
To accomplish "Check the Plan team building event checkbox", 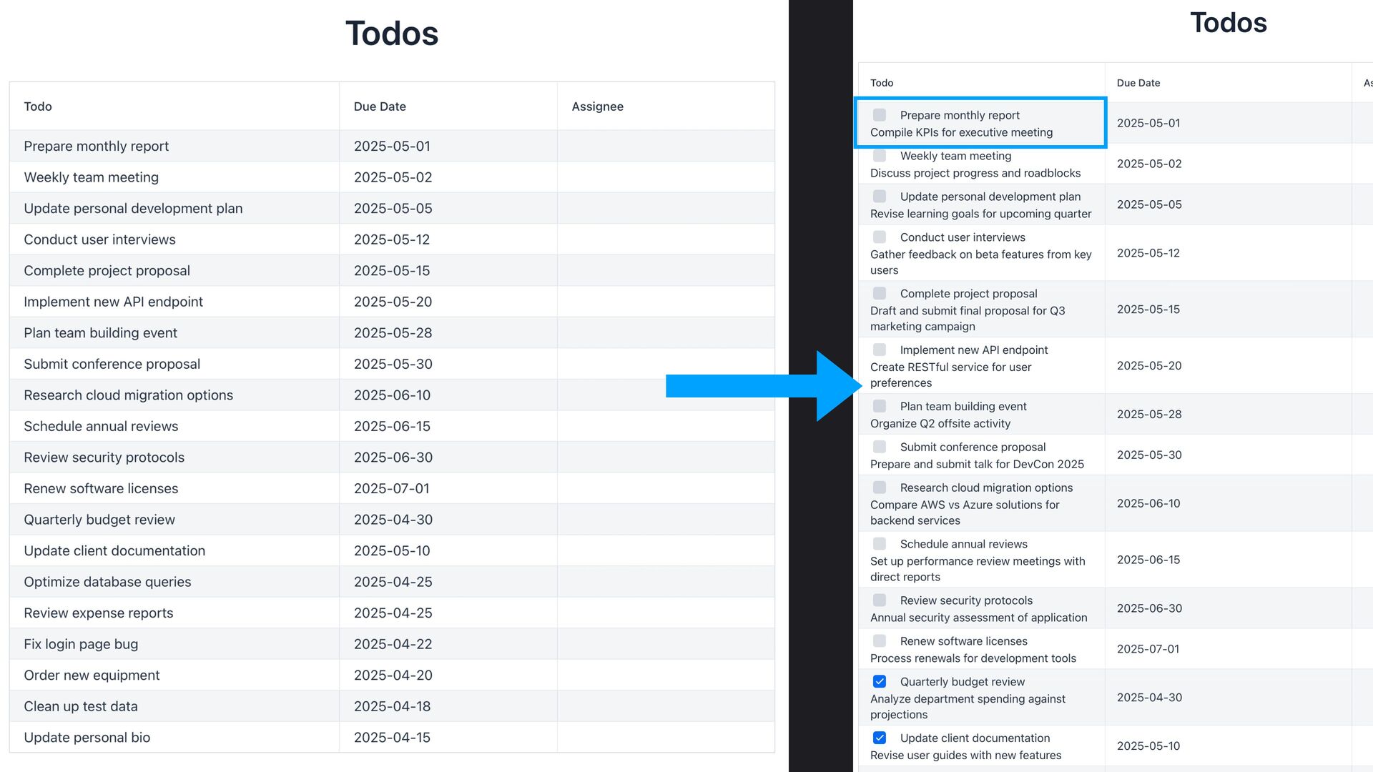I will pos(880,406).
